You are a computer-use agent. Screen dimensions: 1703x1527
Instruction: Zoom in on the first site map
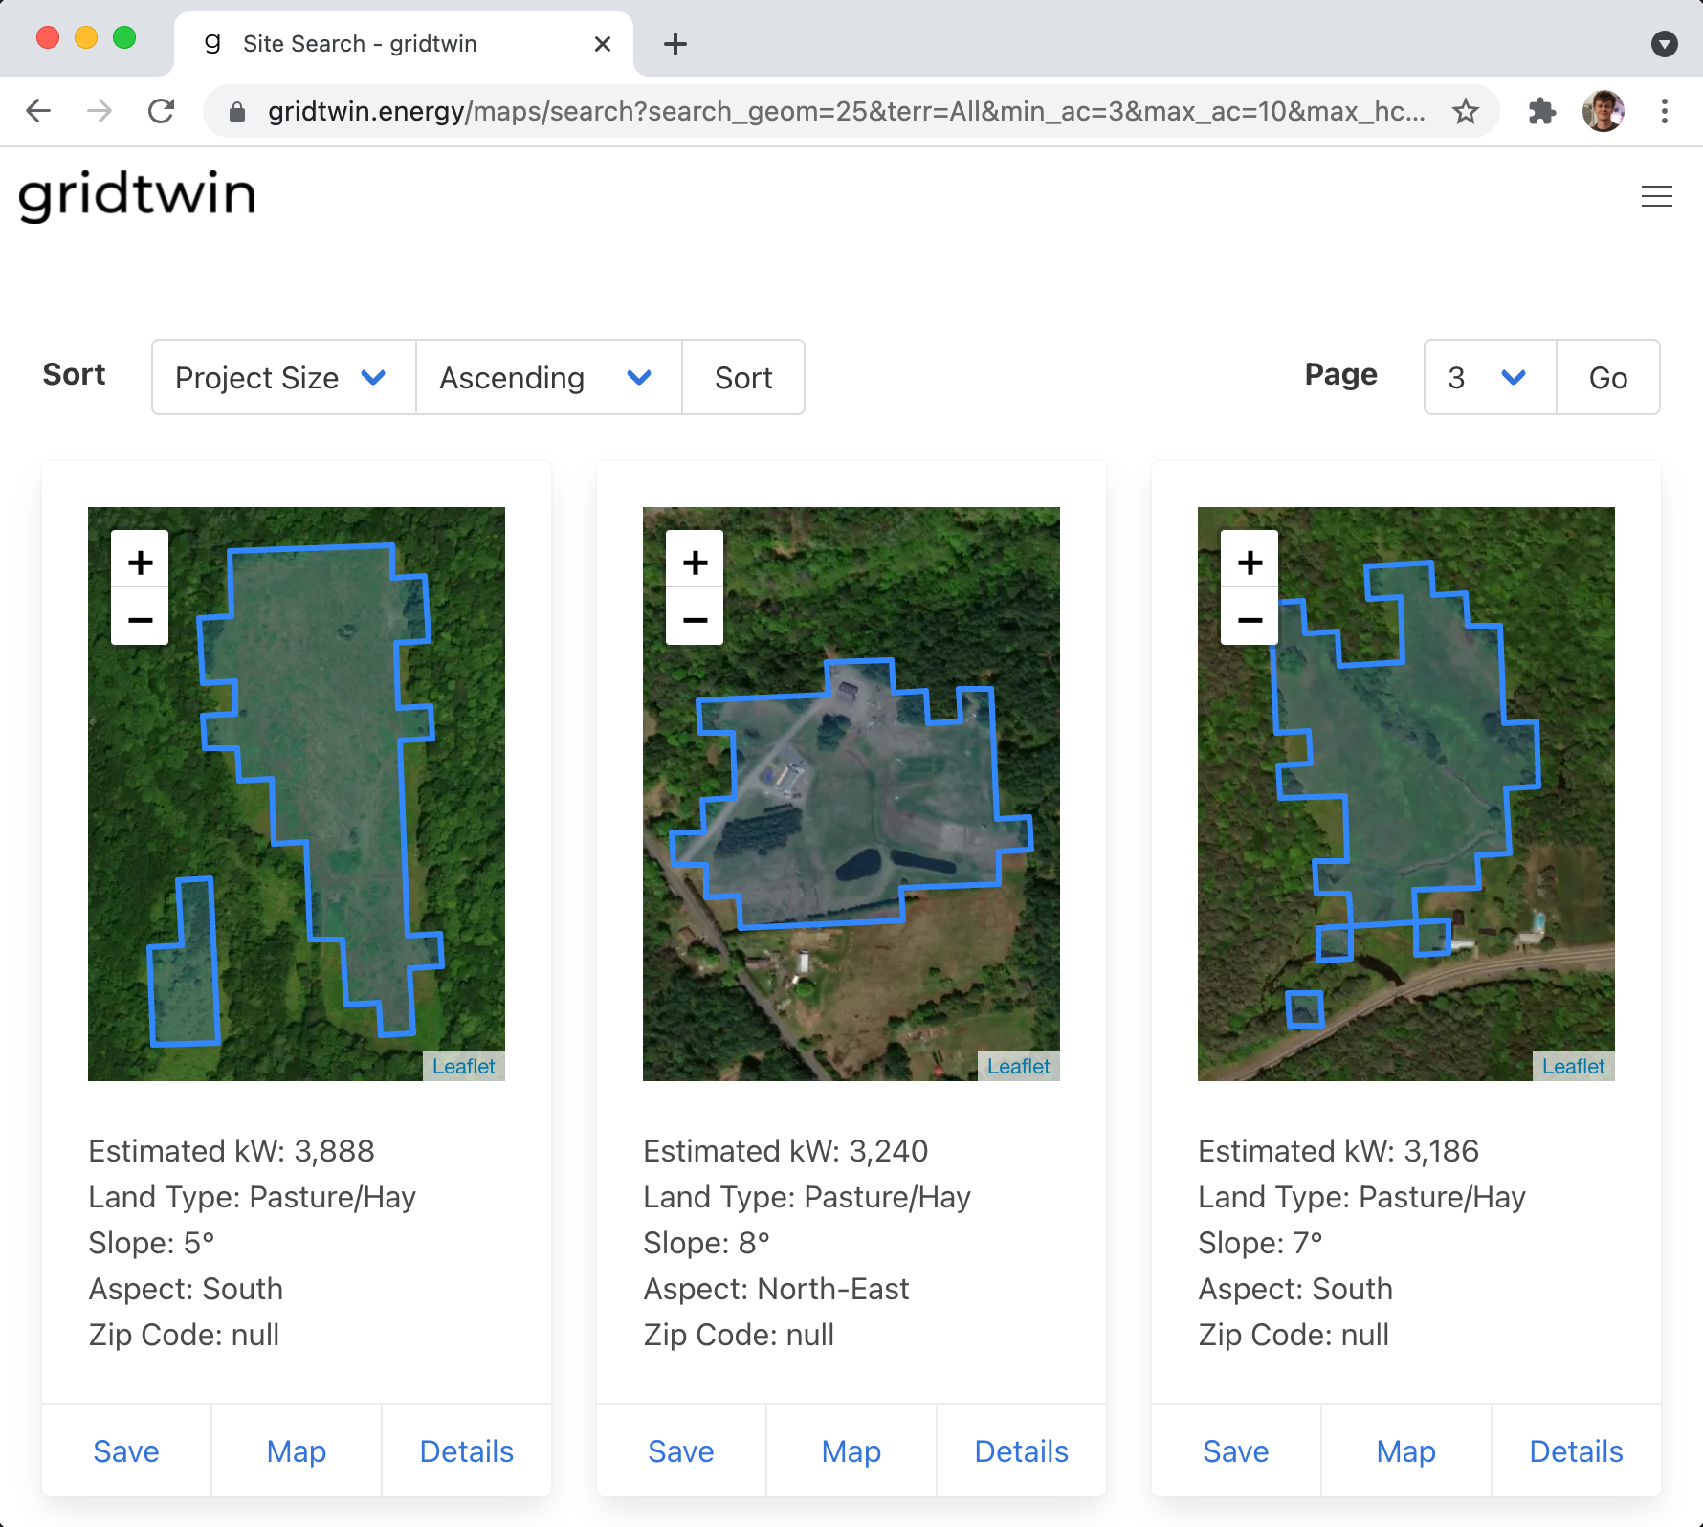click(x=140, y=561)
